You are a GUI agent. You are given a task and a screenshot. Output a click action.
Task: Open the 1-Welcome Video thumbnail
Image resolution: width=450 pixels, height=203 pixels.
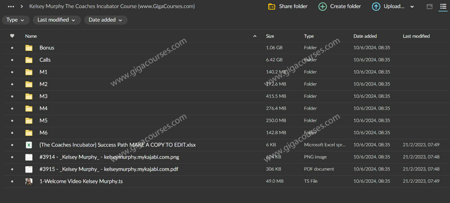29,181
